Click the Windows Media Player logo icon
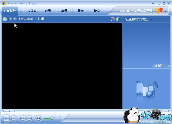 click(4, 3)
